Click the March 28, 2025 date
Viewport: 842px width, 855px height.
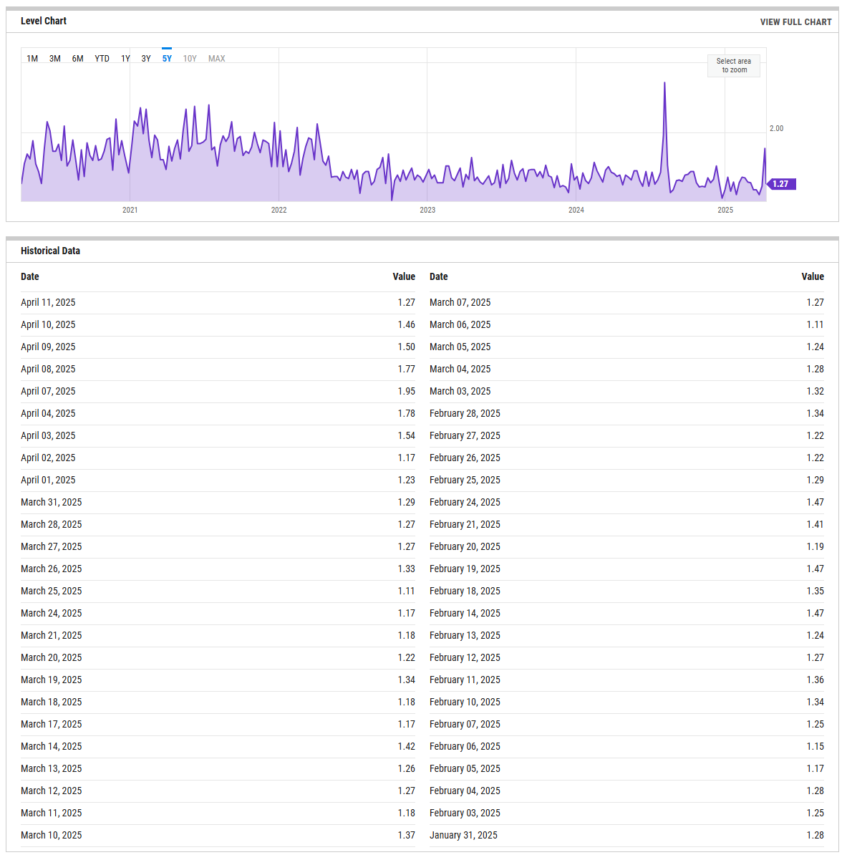pyautogui.click(x=52, y=525)
